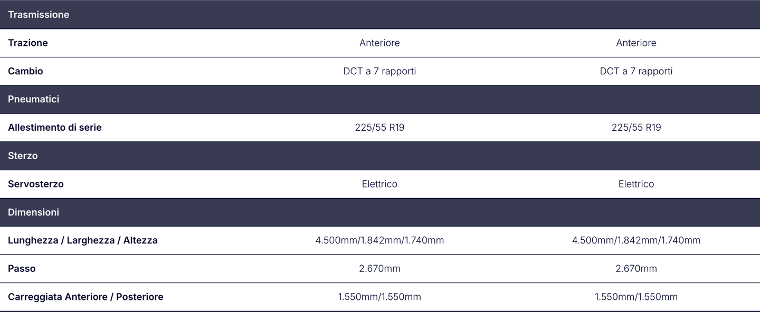Click first column 225/55 R19 value
Image resolution: width=760 pixels, height=312 pixels.
[379, 128]
